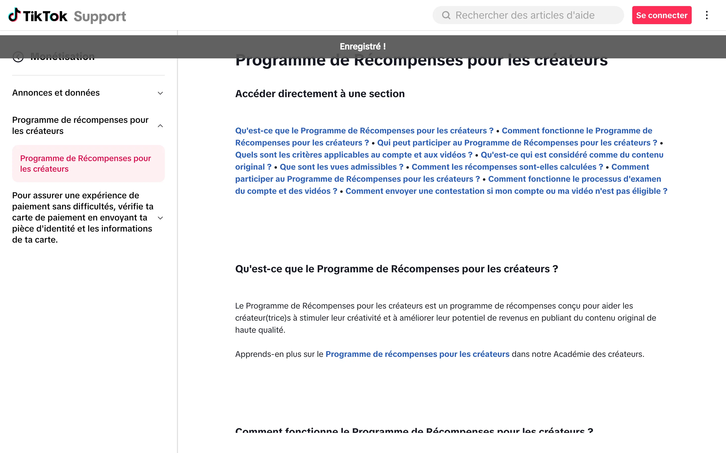This screenshot has height=453, width=726.
Task: Click the back arrow next to Monétisation
Action: coord(18,57)
